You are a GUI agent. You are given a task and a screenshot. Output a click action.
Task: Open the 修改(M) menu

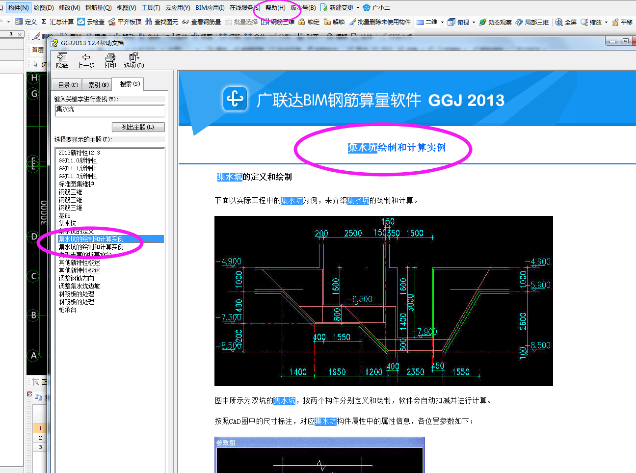(x=69, y=7)
